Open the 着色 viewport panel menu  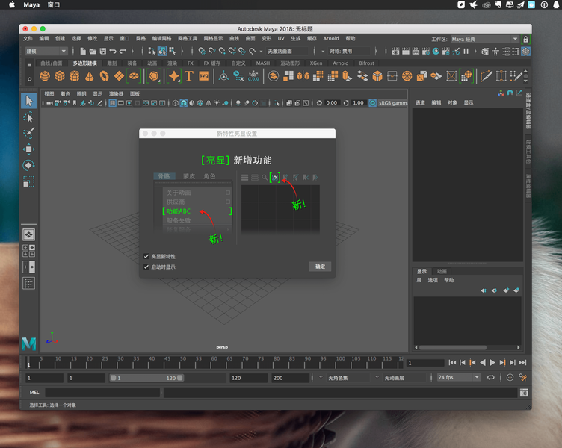click(65, 94)
